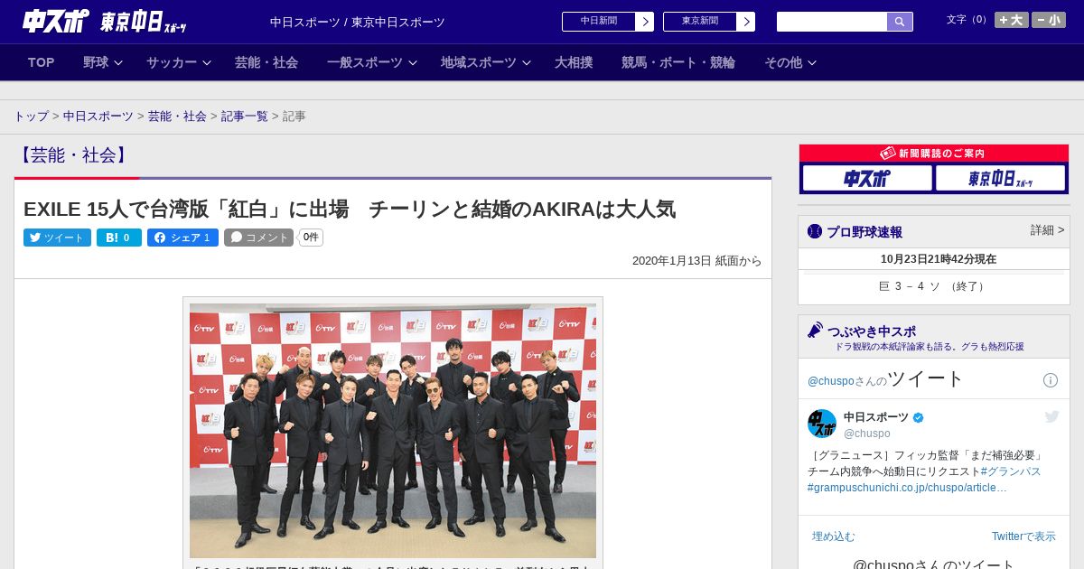The height and width of the screenshot is (569, 1084).
Task: Click the 中スポ subscription banner button
Action: (867, 178)
